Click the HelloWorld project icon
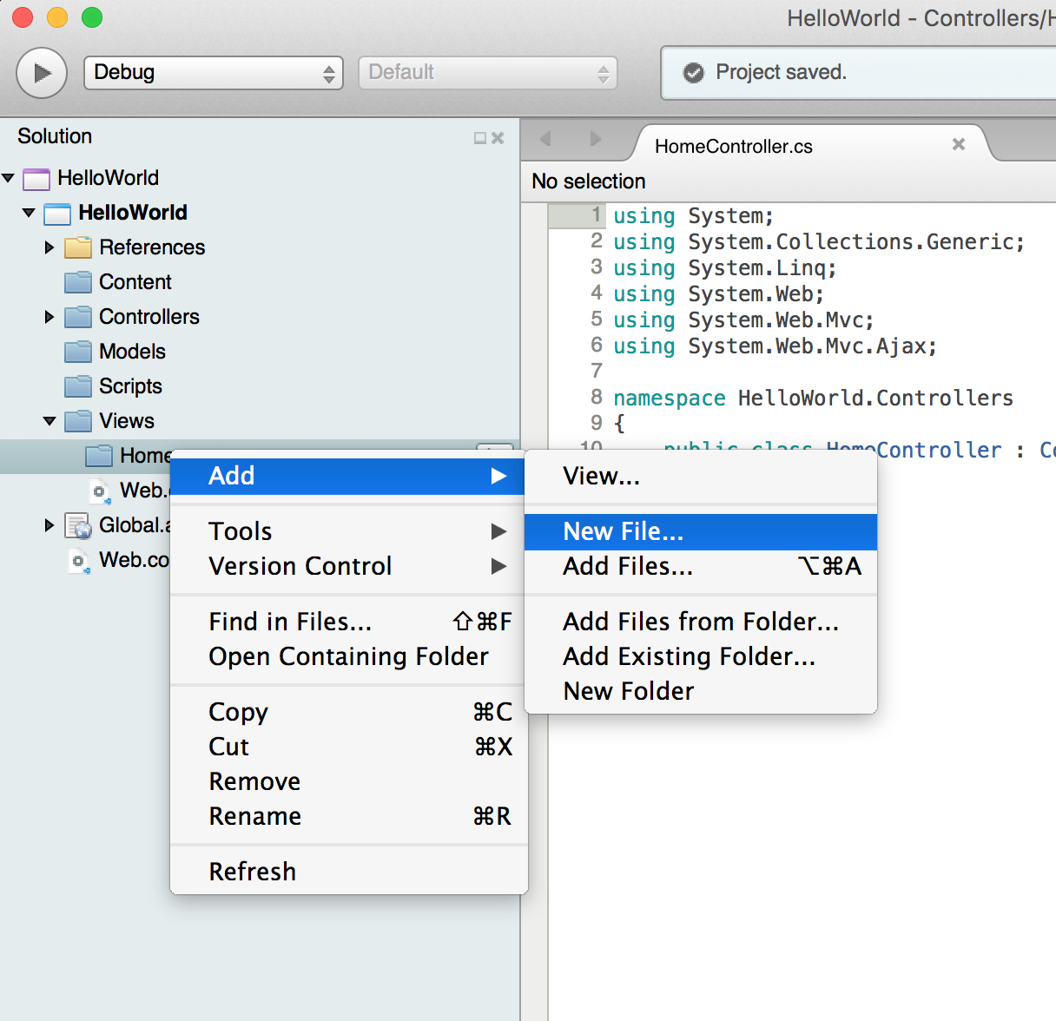 [57, 214]
